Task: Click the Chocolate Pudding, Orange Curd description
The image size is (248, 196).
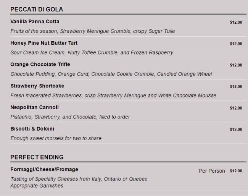Action: point(111,74)
